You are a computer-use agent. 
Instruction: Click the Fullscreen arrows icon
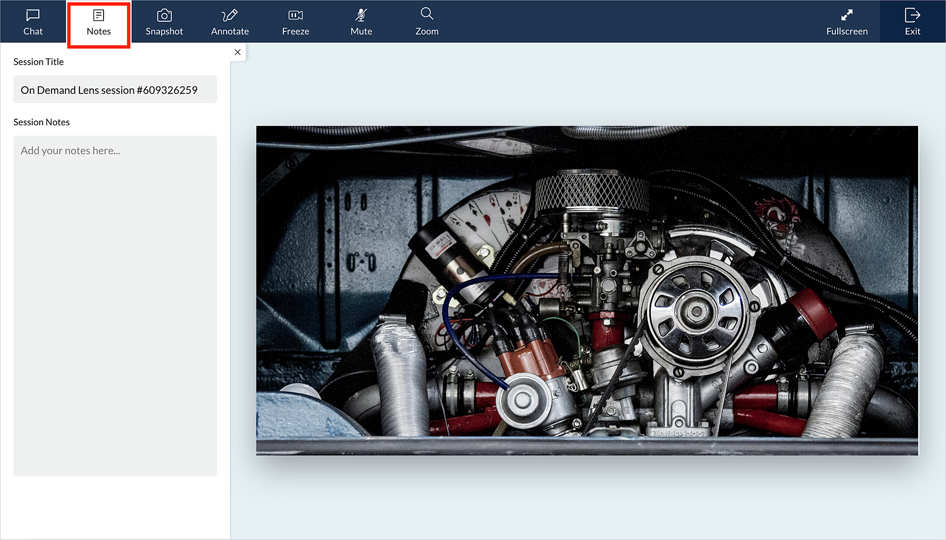pyautogui.click(x=847, y=15)
